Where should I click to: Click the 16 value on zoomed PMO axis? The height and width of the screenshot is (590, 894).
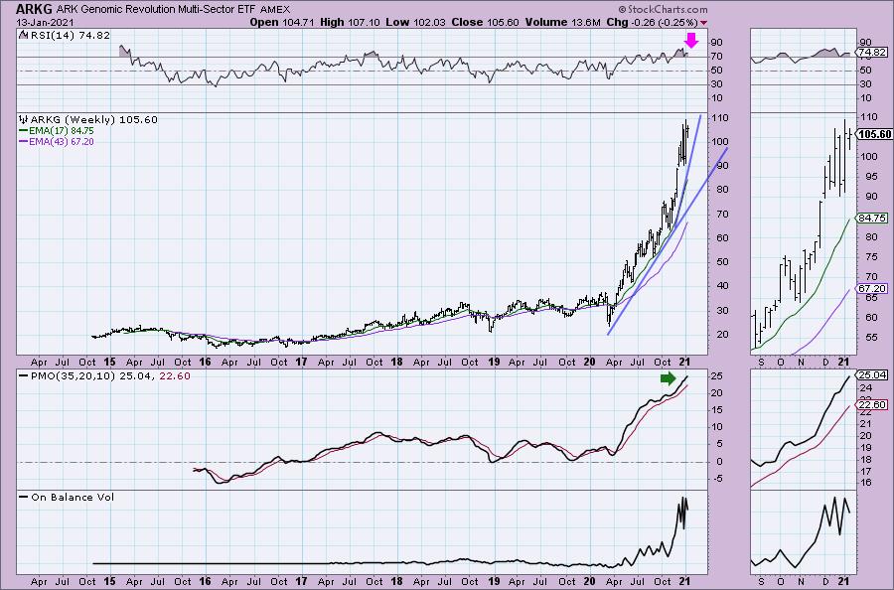coord(865,483)
